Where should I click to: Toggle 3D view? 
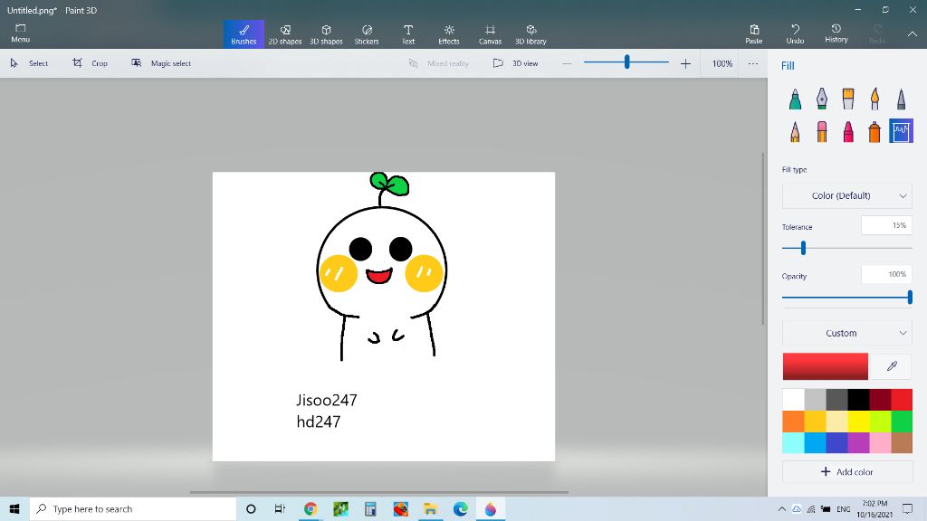(515, 63)
